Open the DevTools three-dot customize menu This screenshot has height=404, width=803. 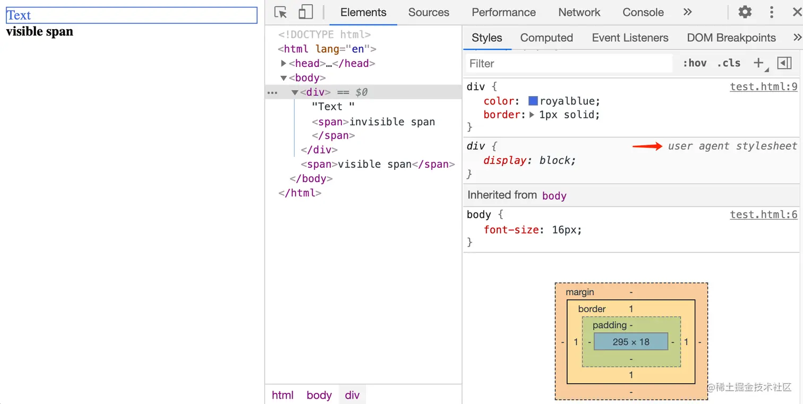pos(772,12)
